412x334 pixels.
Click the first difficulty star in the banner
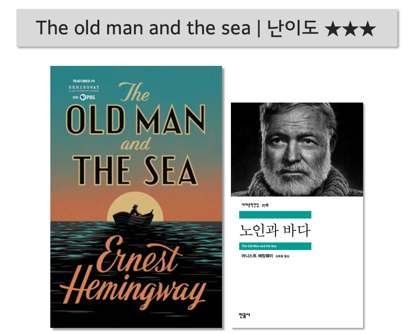click(333, 28)
